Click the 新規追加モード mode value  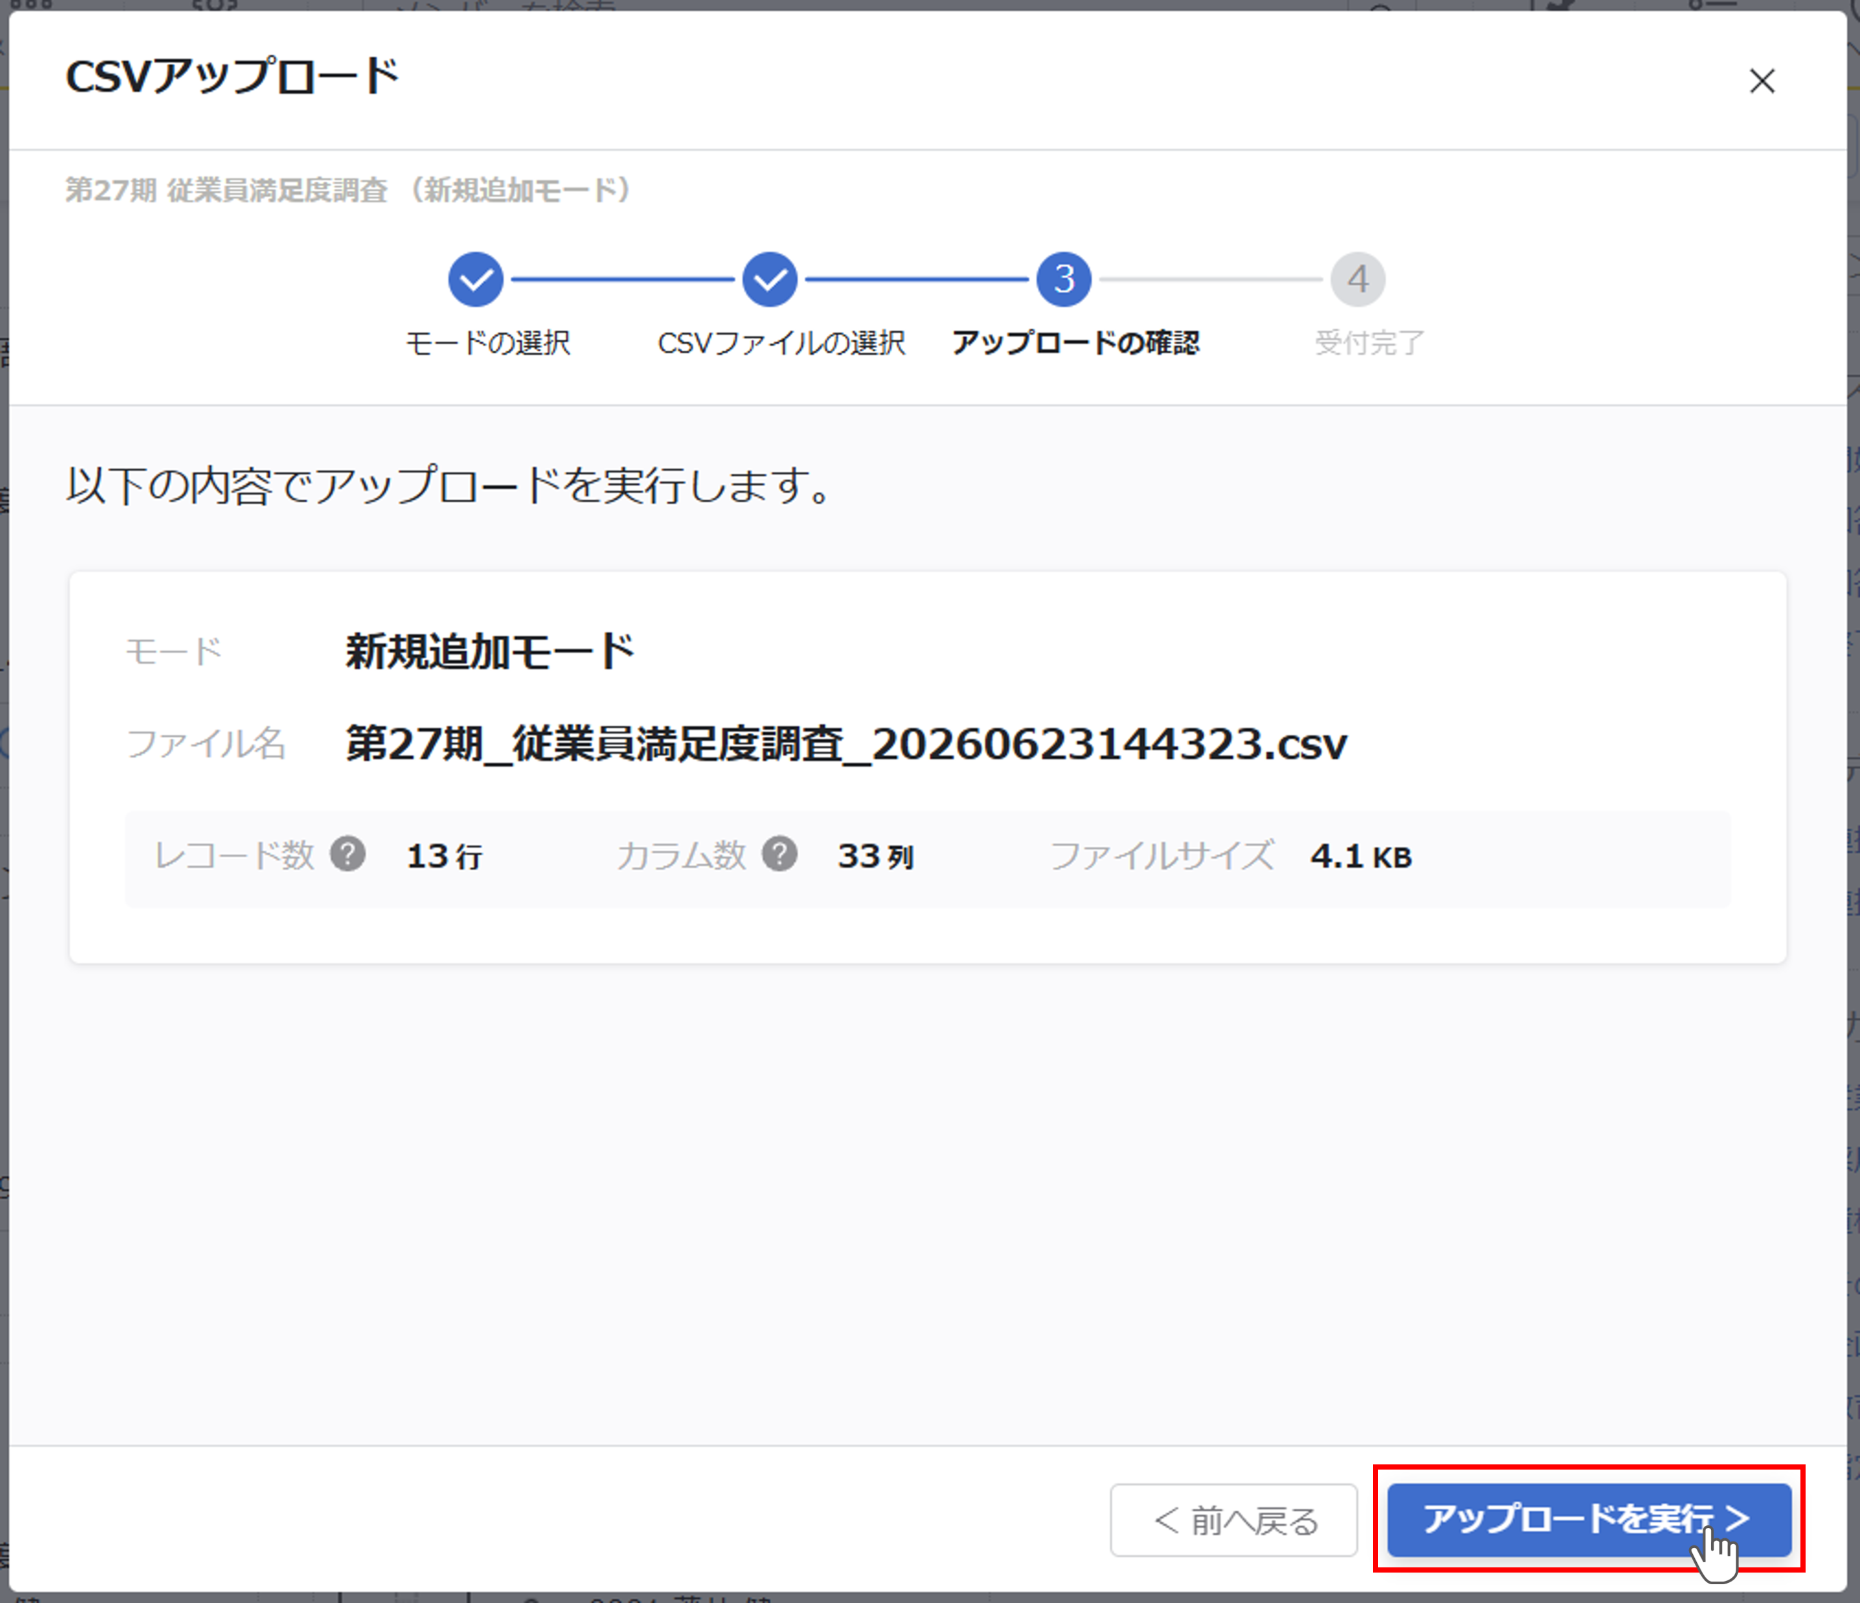coord(490,652)
